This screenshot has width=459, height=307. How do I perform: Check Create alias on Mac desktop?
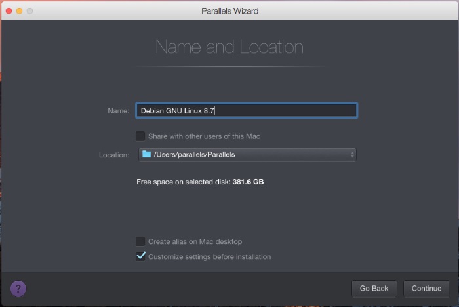pyautogui.click(x=140, y=241)
